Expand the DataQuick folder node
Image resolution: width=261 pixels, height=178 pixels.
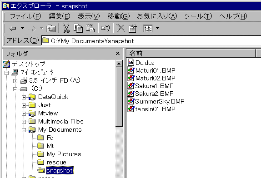tap(24, 97)
